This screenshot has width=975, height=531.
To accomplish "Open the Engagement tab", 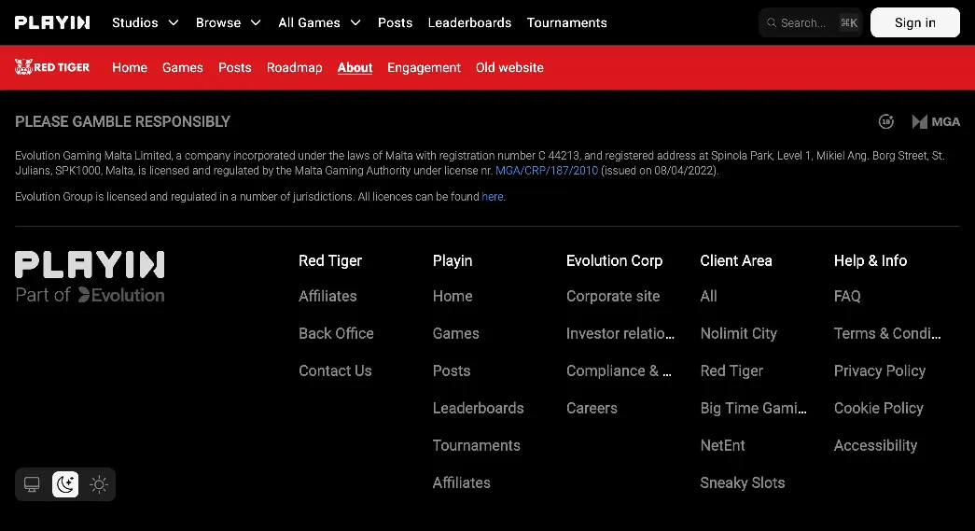I will (424, 67).
